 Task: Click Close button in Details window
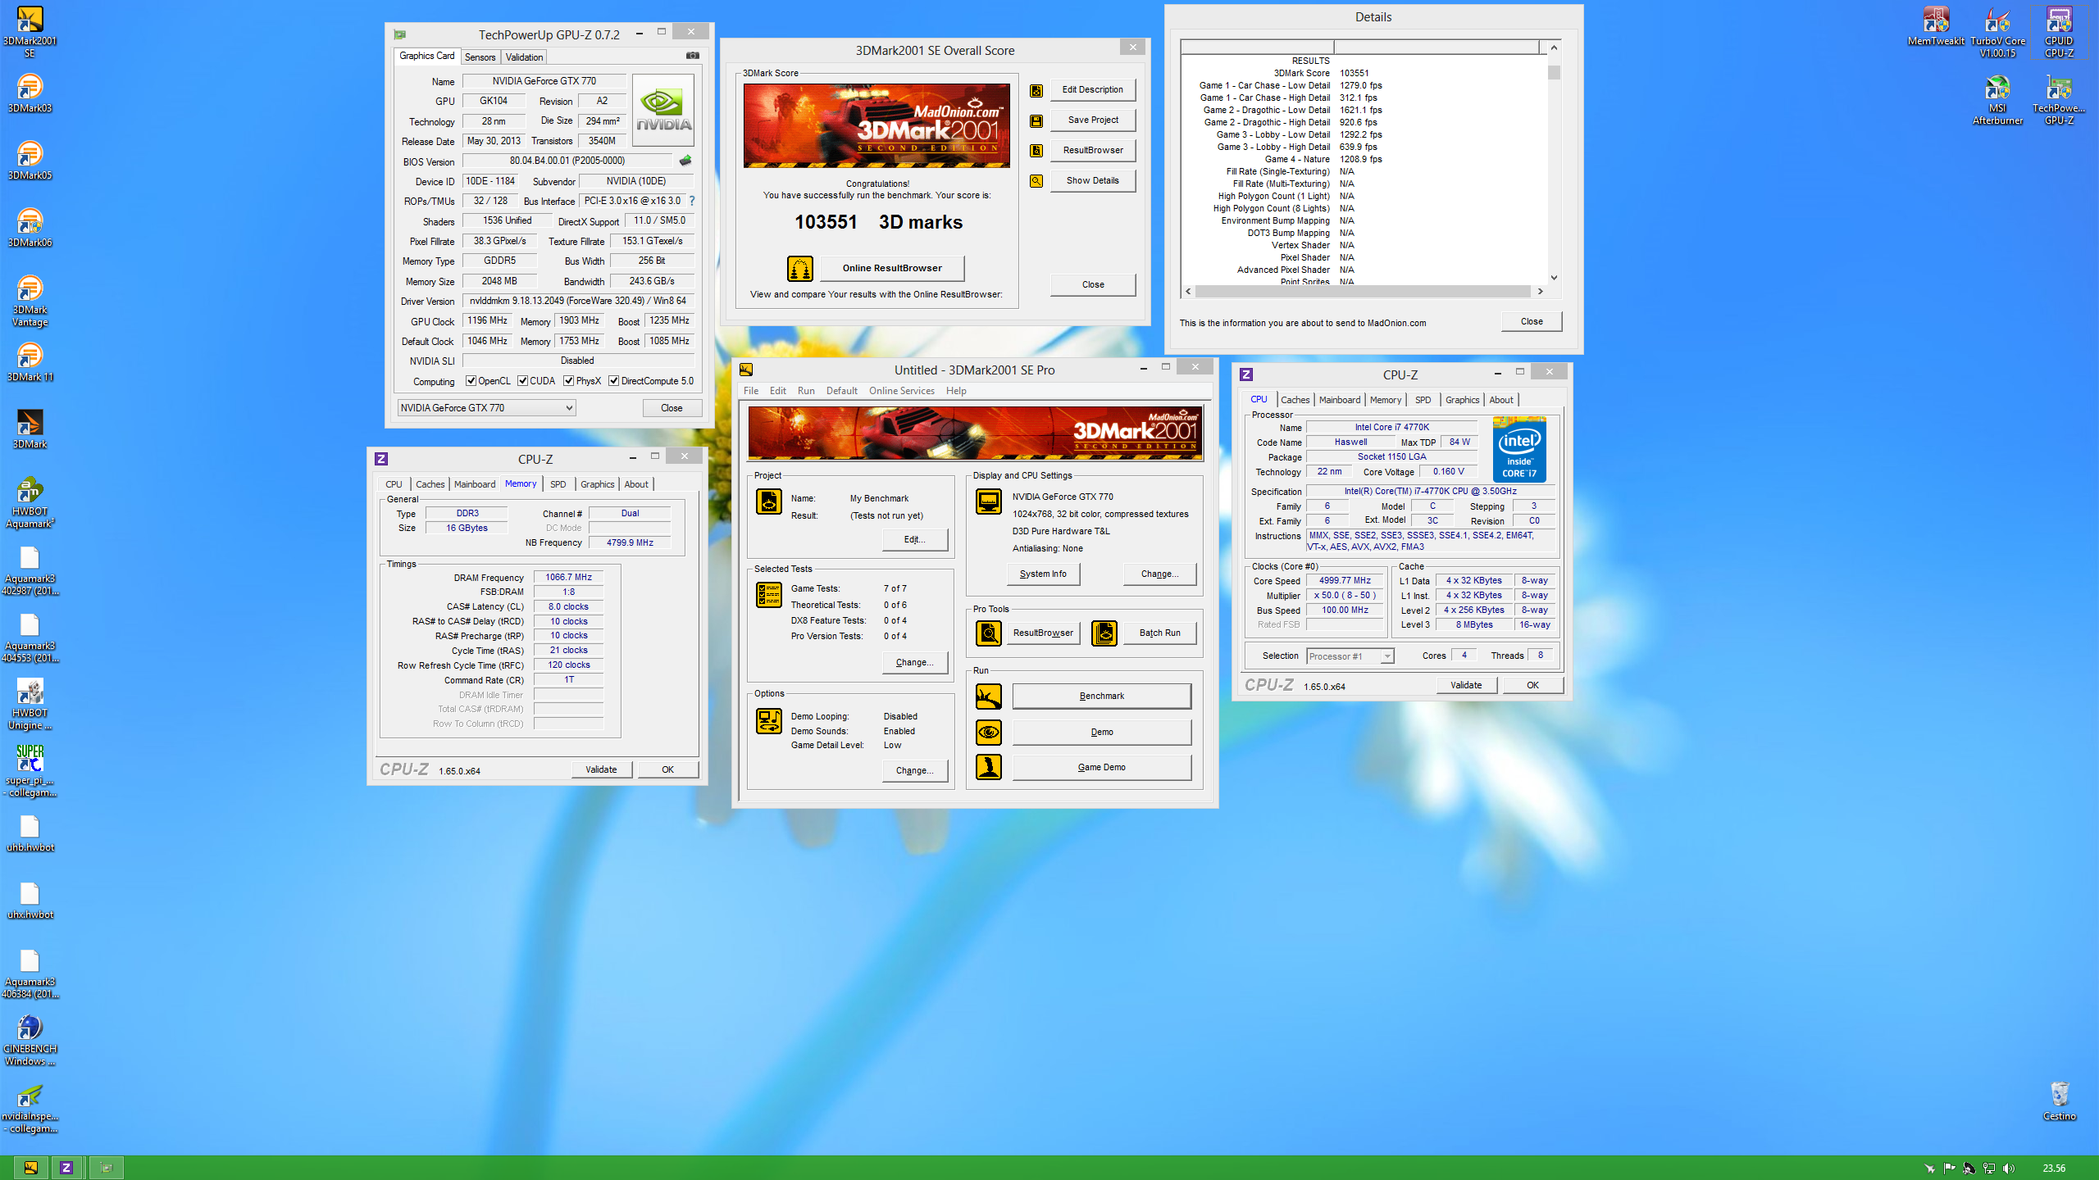coord(1532,321)
